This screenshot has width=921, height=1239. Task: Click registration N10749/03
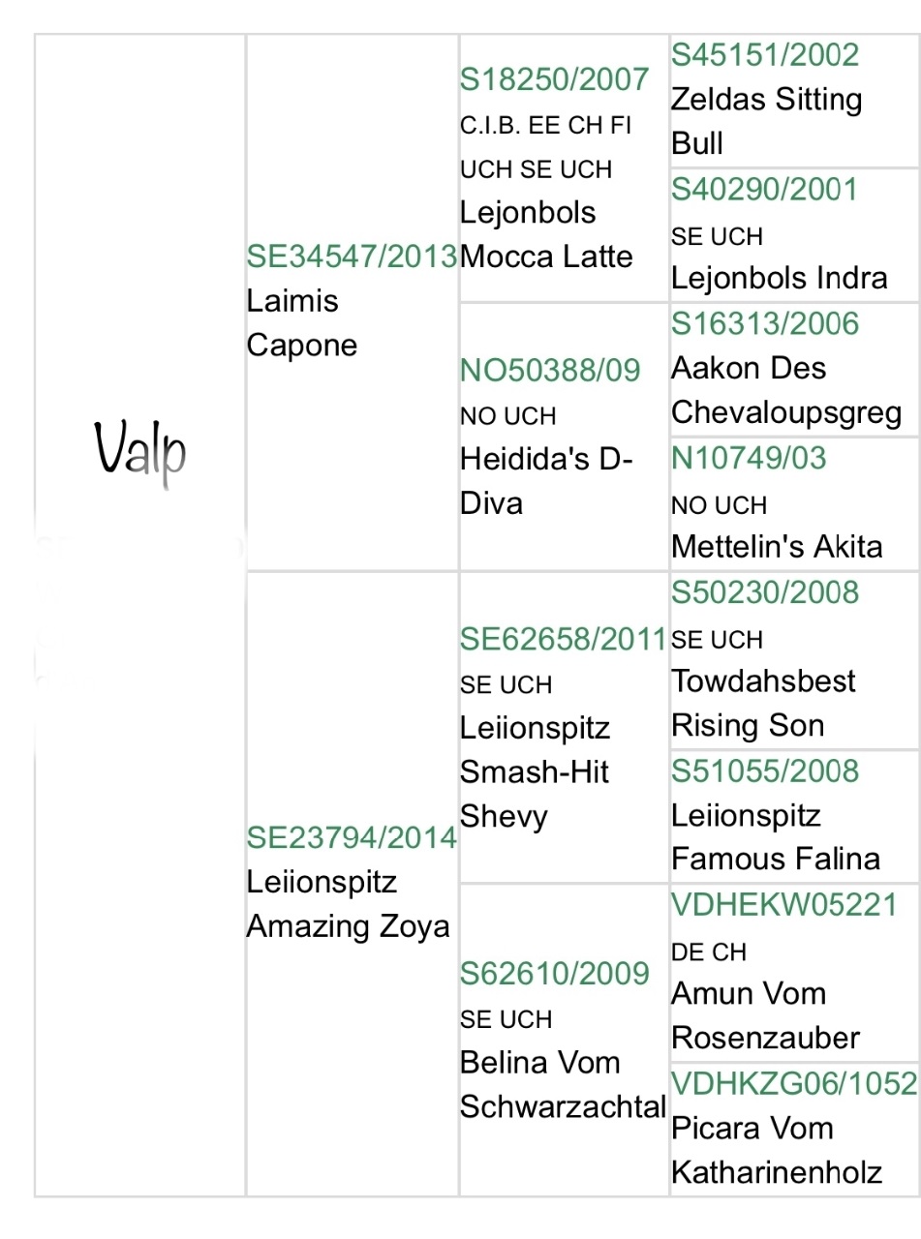pyautogui.click(x=749, y=457)
